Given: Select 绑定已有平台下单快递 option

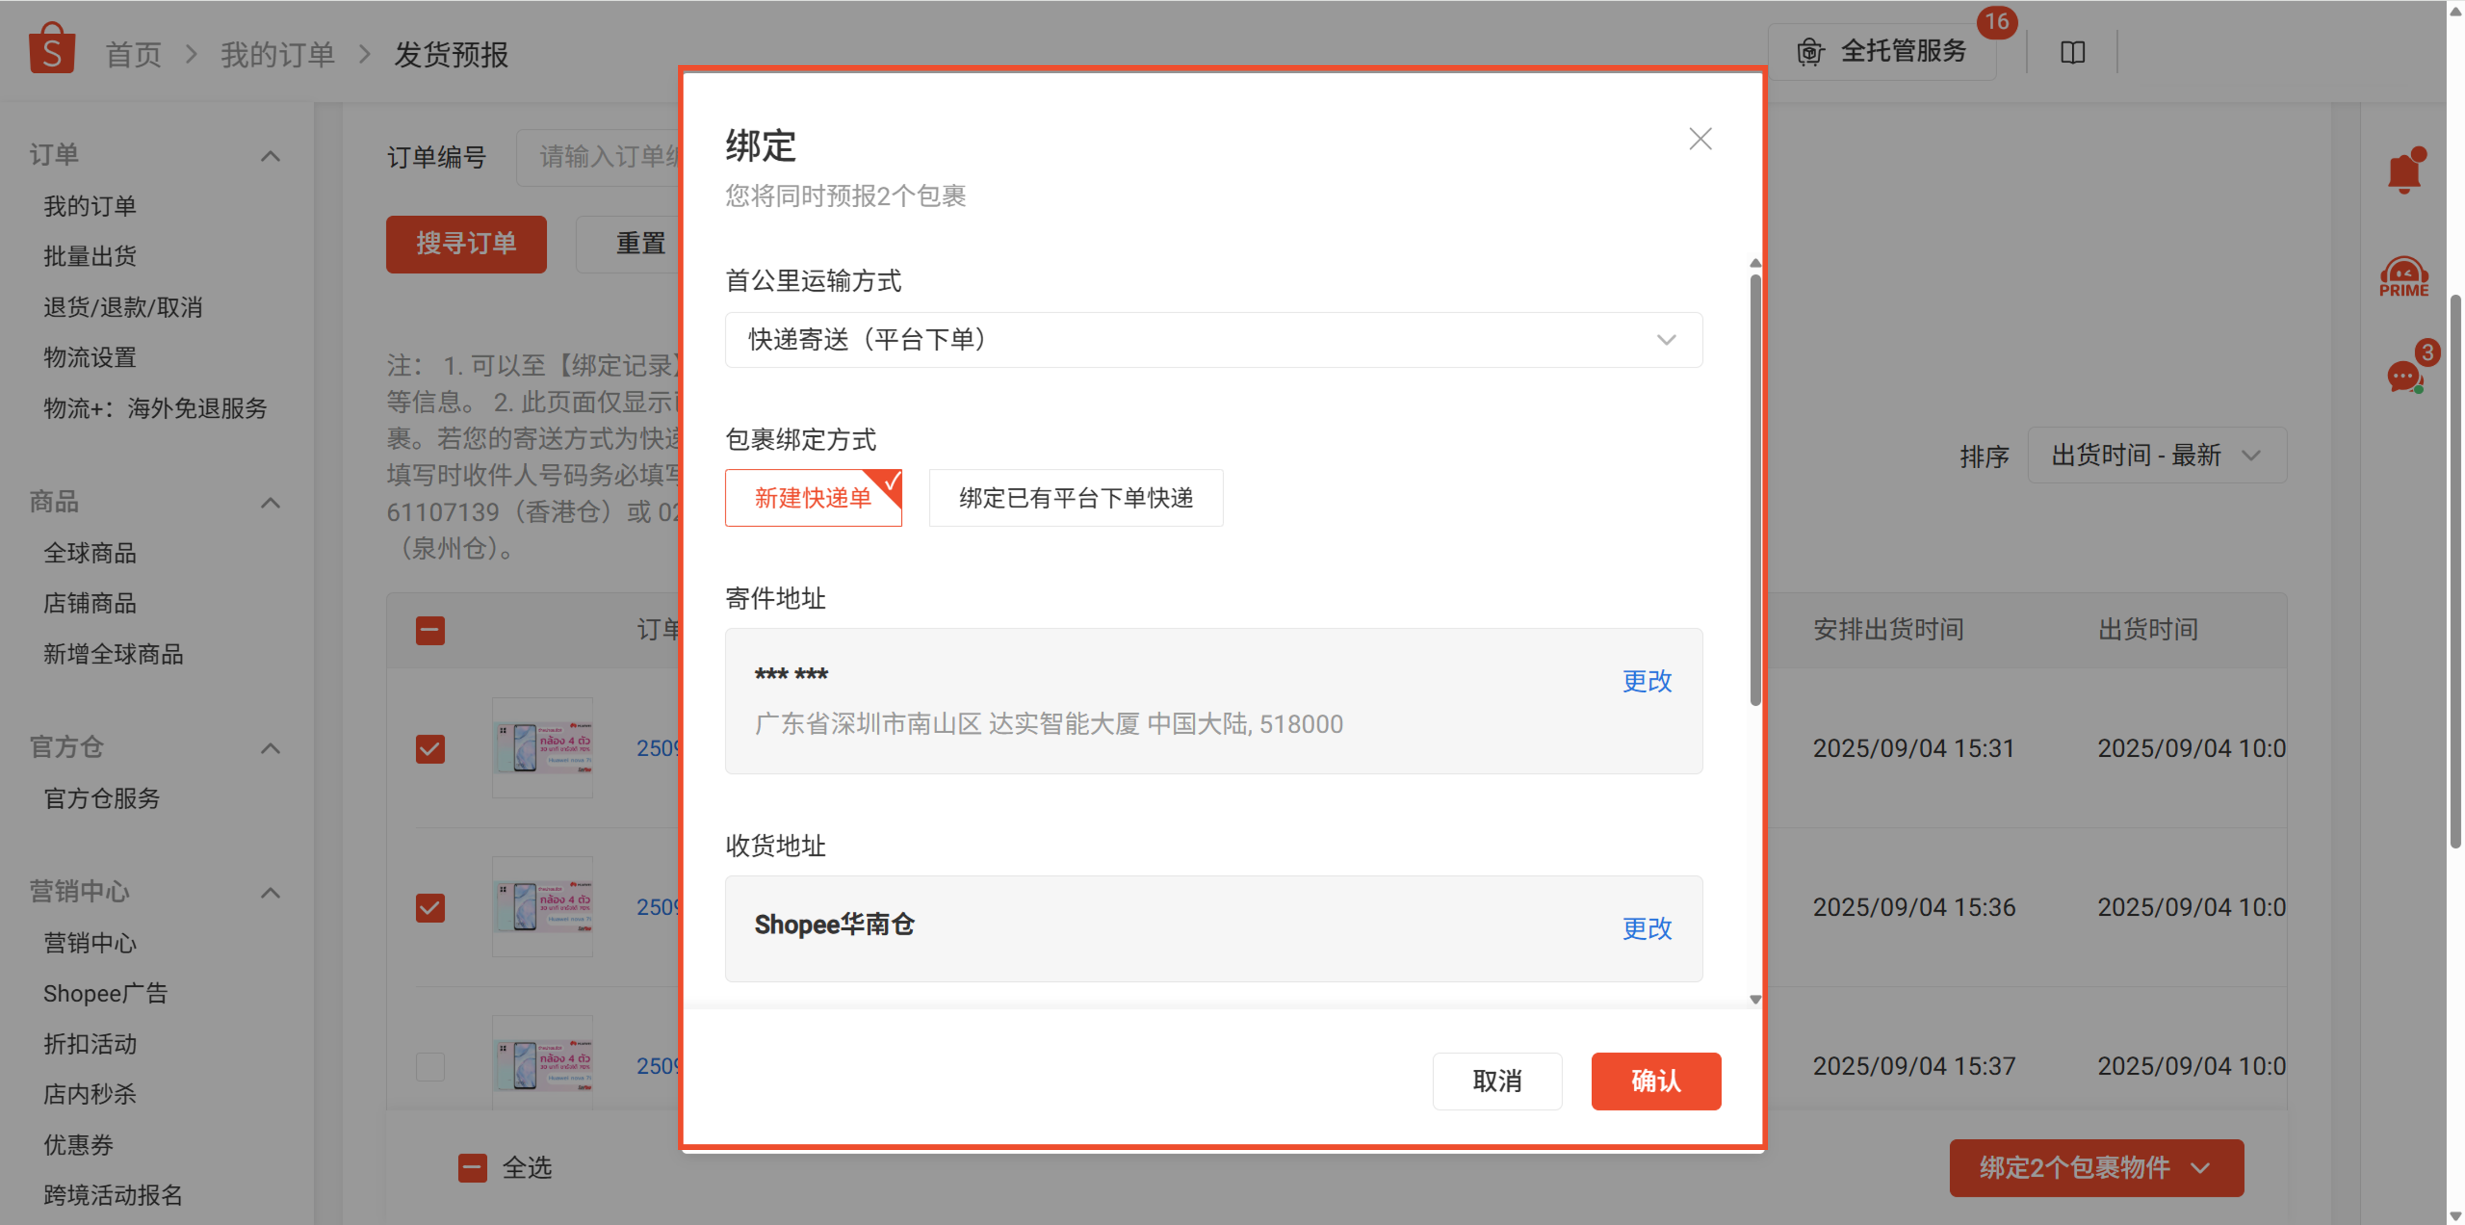Looking at the screenshot, I should tap(1076, 497).
